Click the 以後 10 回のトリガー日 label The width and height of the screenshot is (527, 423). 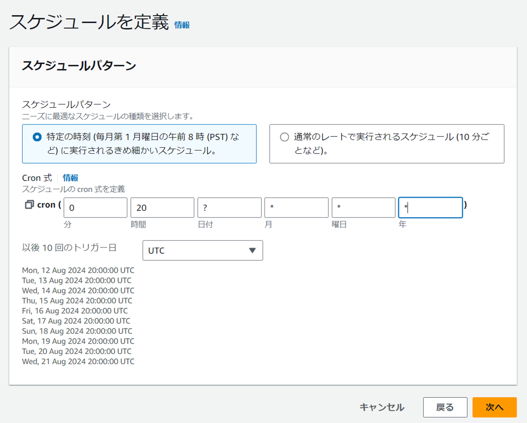69,248
